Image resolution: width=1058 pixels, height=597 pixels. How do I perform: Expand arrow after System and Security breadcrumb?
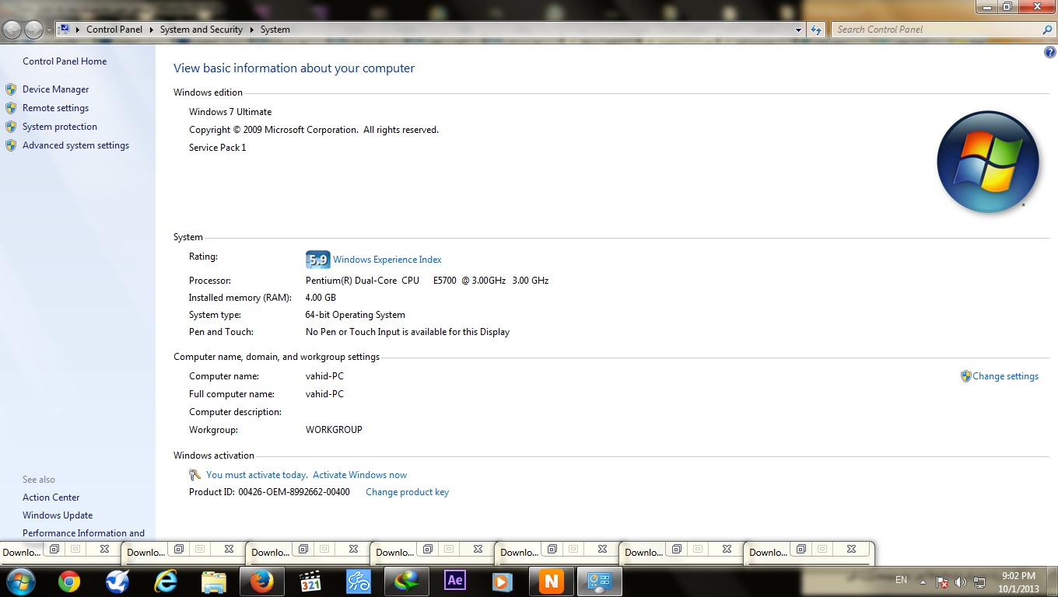[x=251, y=30]
